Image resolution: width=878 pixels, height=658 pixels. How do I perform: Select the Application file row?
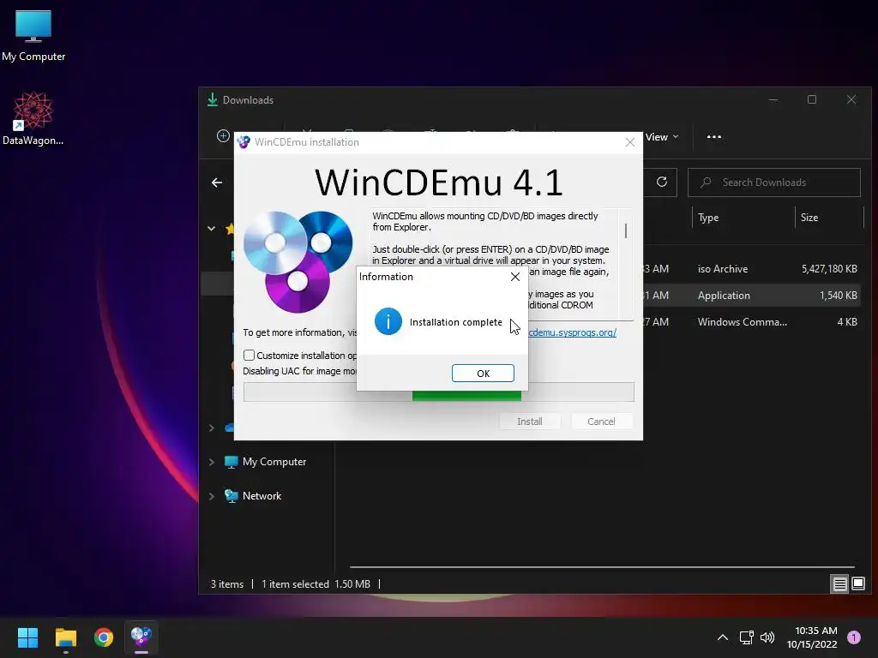(750, 296)
